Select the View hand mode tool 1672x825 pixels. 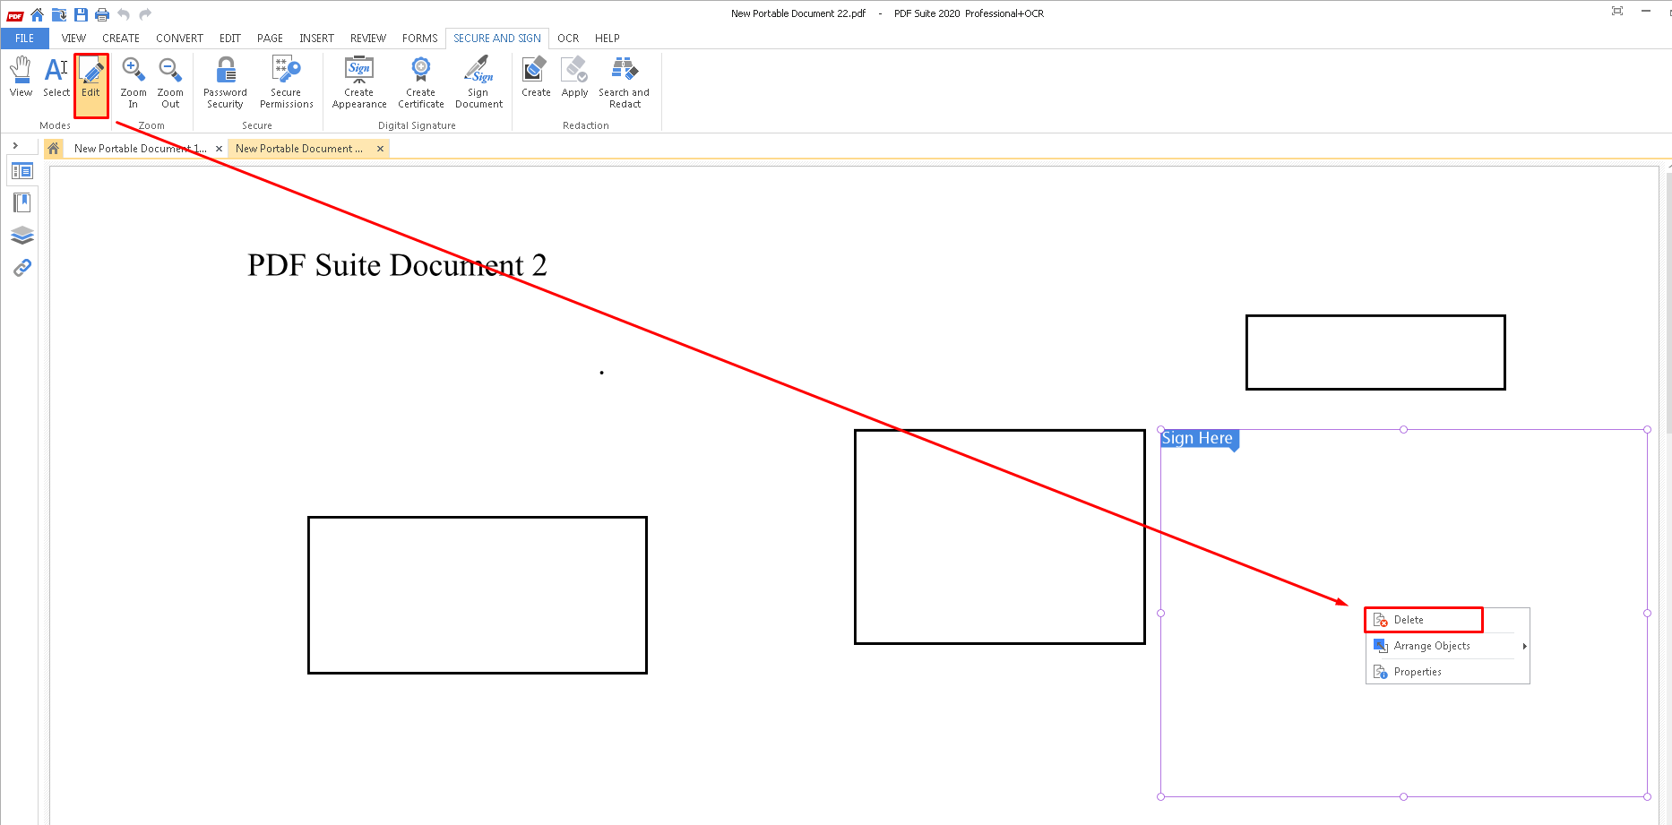21,77
